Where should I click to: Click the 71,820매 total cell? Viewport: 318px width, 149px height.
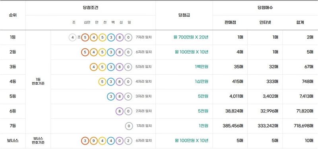[304, 111]
